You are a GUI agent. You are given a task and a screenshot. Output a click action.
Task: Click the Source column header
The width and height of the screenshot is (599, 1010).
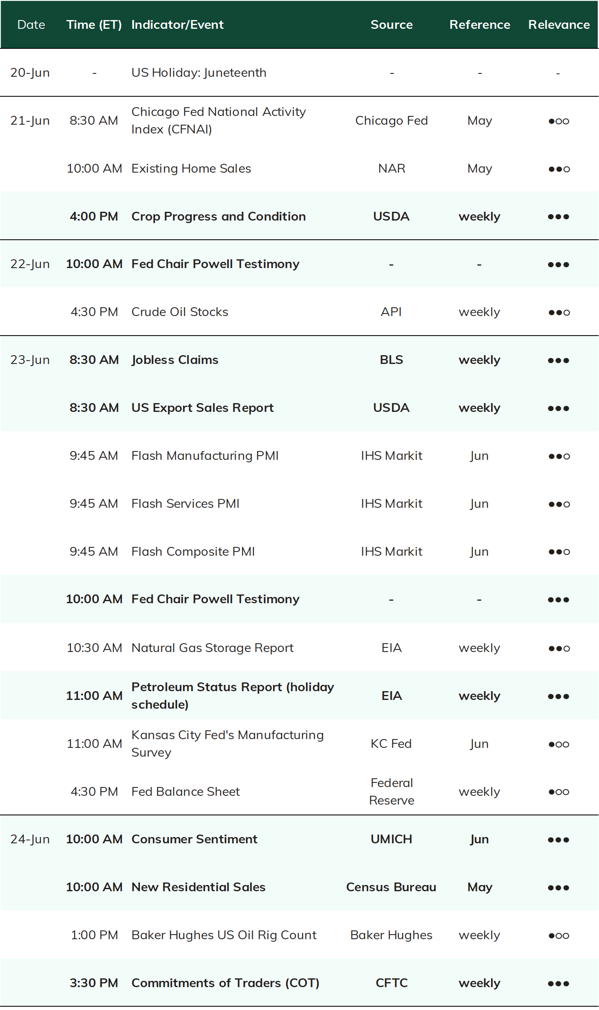click(x=391, y=25)
